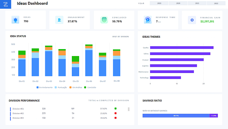The width and height of the screenshot is (228, 129).
Task: Click the green status indicator for Division #01
Action: (115, 109)
